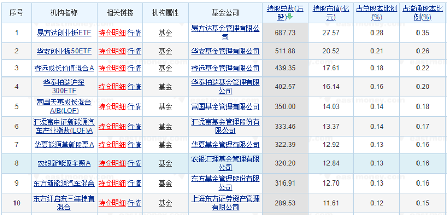Open 东方红启东三年持有混合 fund link
Viewport: 447px width, 215px height.
(x=64, y=202)
